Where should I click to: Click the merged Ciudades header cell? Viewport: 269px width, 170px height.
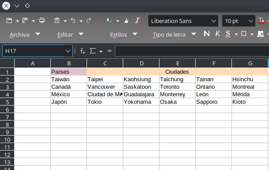(x=177, y=72)
